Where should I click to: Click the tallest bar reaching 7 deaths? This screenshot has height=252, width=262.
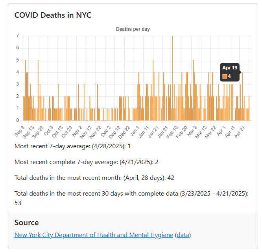(x=172, y=78)
